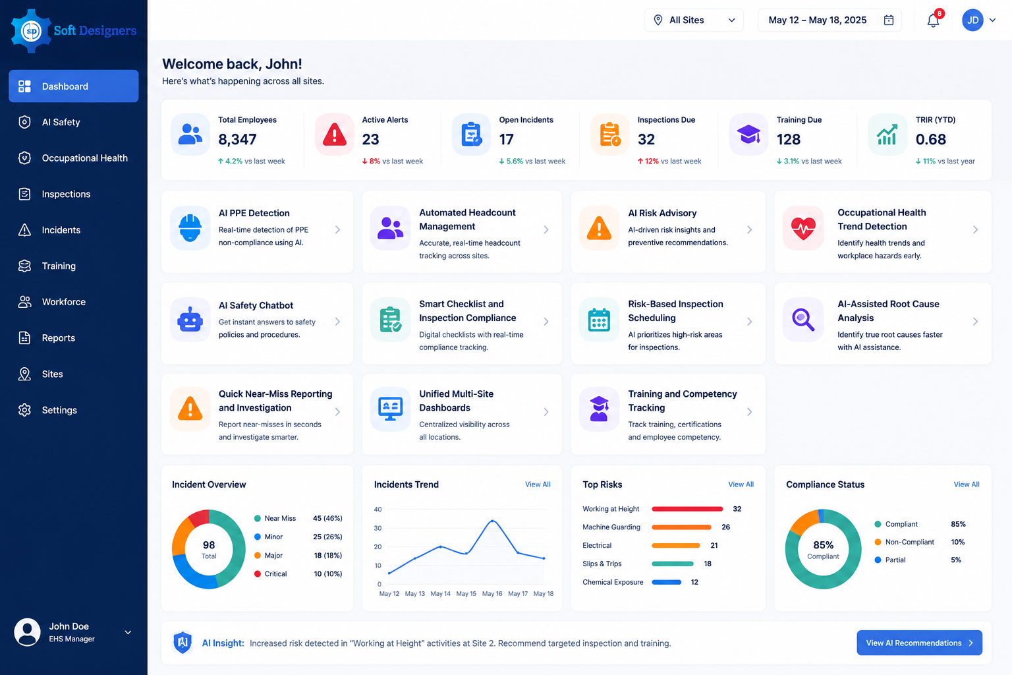1012x675 pixels.
Task: Open Sites in the sidebar
Action: pos(74,374)
